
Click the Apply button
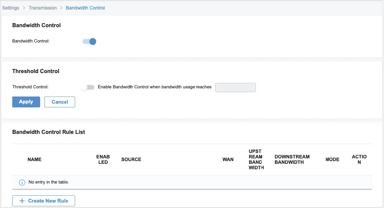point(26,102)
